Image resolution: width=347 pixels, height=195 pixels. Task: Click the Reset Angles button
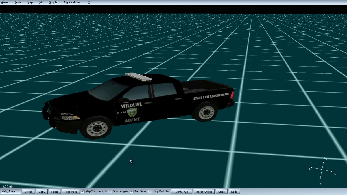pos(204,192)
